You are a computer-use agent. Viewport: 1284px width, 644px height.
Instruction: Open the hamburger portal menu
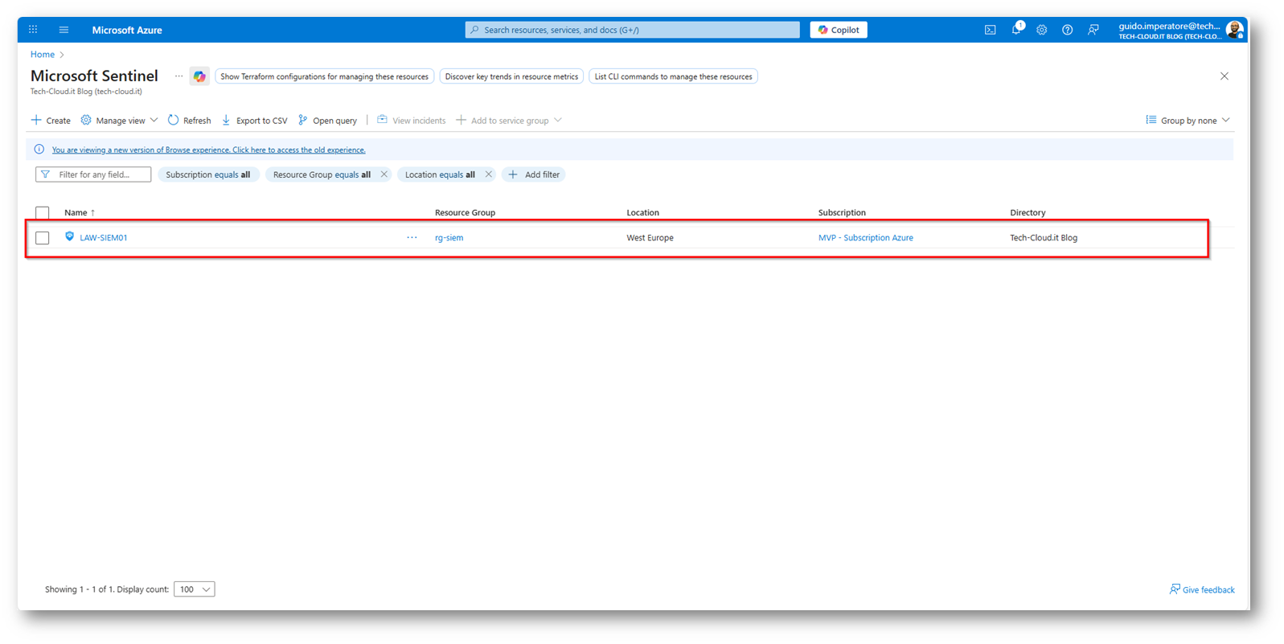pyautogui.click(x=64, y=30)
